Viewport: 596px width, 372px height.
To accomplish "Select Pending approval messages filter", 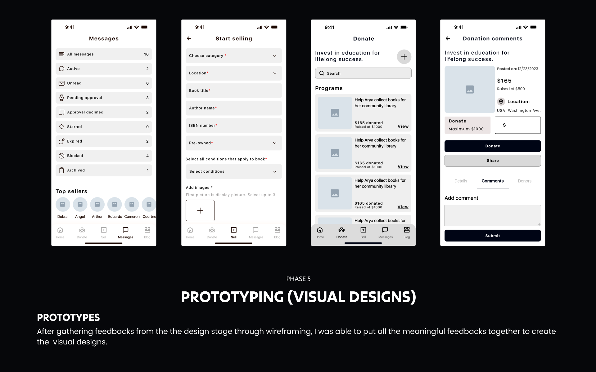I will 104,97.
